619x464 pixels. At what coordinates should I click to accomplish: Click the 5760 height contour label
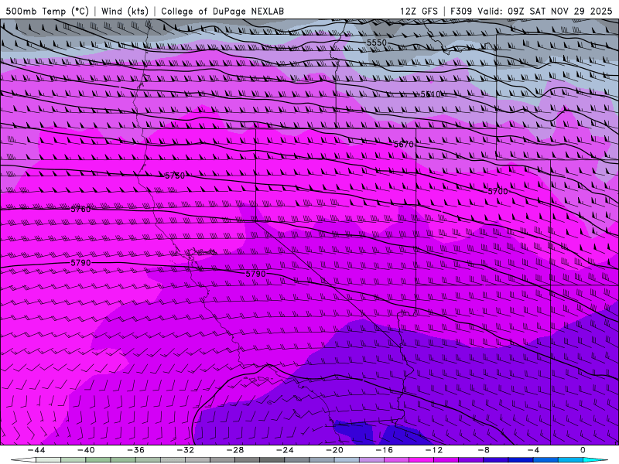tap(80, 209)
